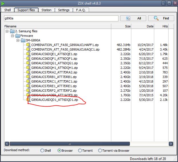Click the zip icon of G890AUCS7DRA2_ATT7DRA2.zip

click(x=28, y=72)
